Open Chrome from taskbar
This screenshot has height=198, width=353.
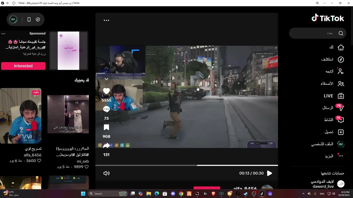tap(181, 194)
